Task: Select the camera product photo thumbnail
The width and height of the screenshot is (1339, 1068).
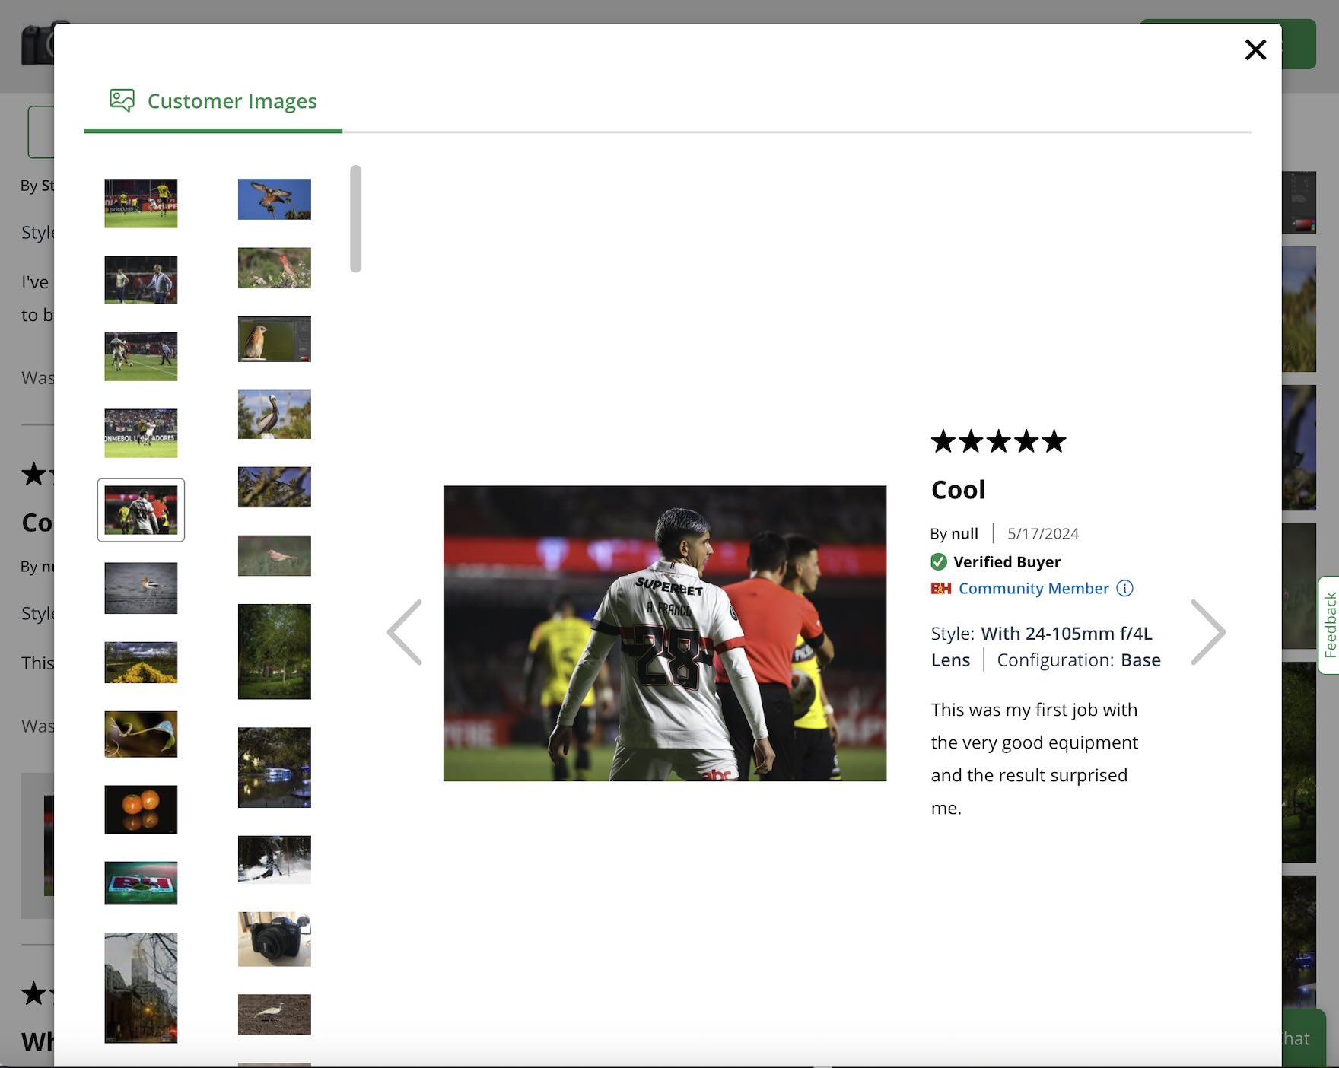Action: pyautogui.click(x=274, y=939)
